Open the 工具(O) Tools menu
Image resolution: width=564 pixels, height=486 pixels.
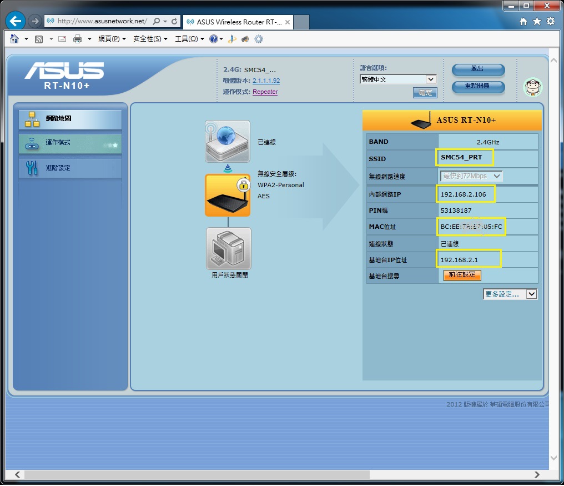(189, 39)
